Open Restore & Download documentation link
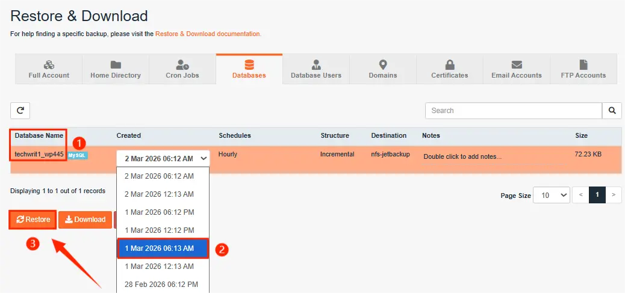The image size is (625, 293). coord(208,34)
